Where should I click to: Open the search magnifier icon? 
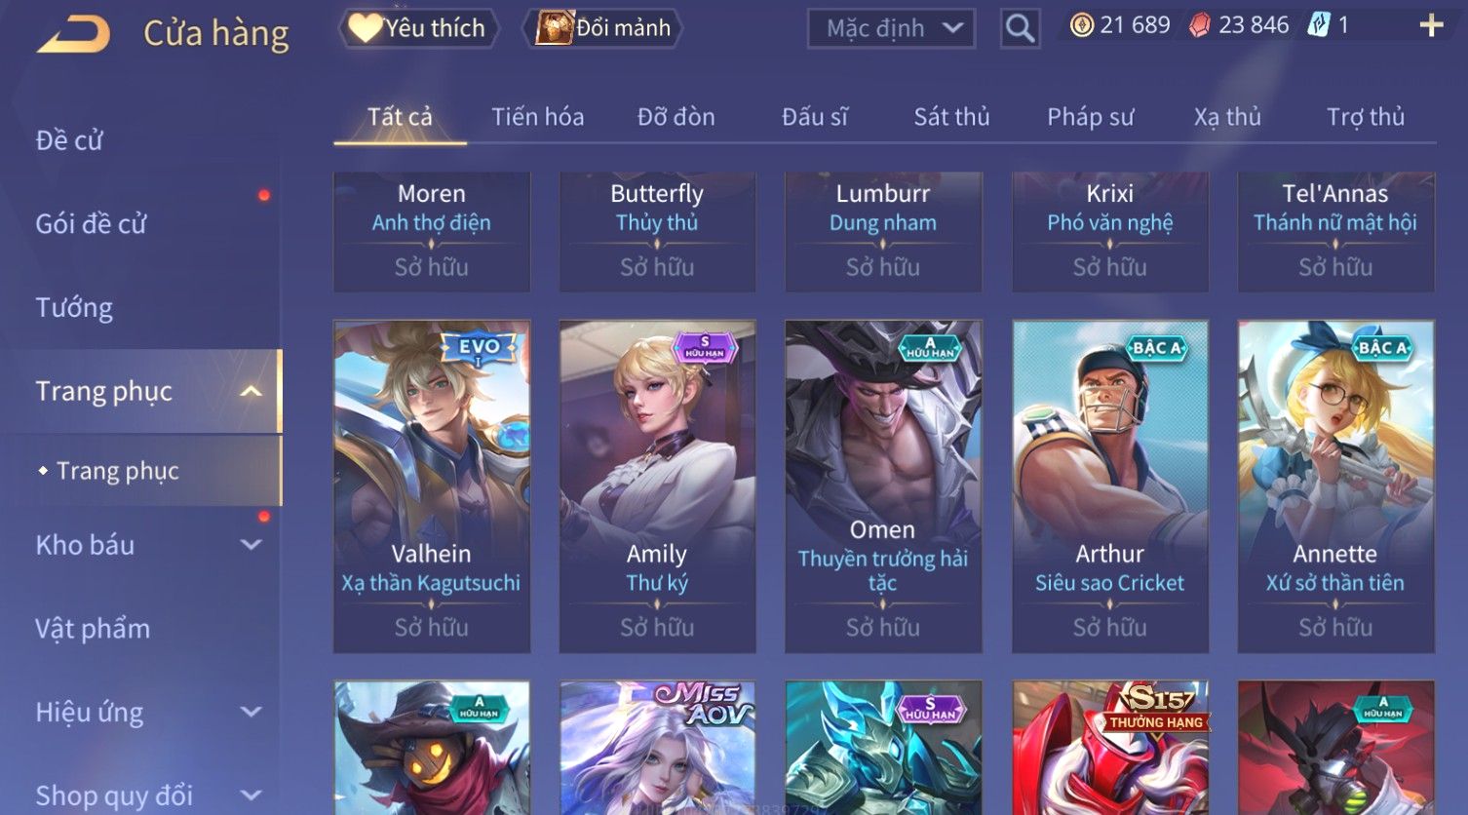tap(1020, 28)
